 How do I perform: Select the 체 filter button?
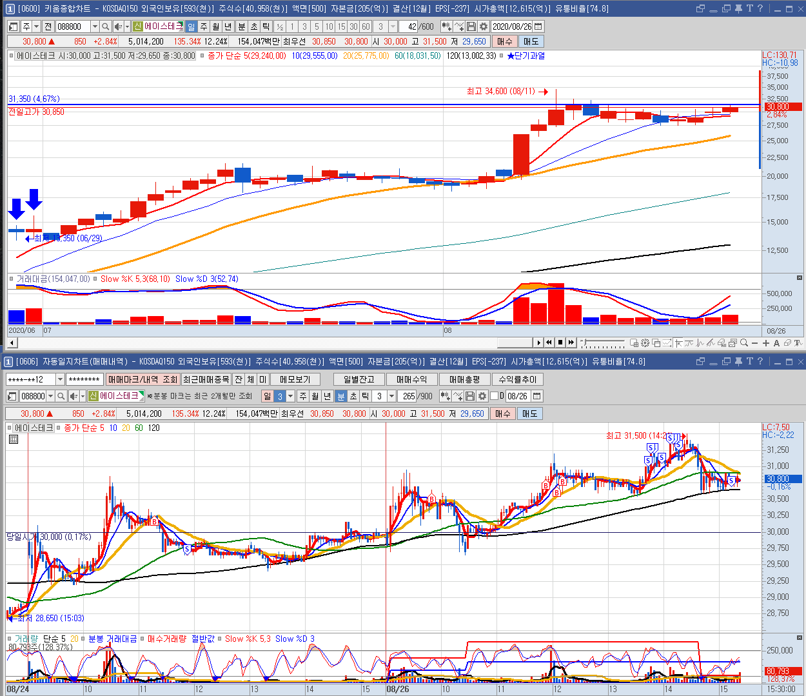[251, 379]
